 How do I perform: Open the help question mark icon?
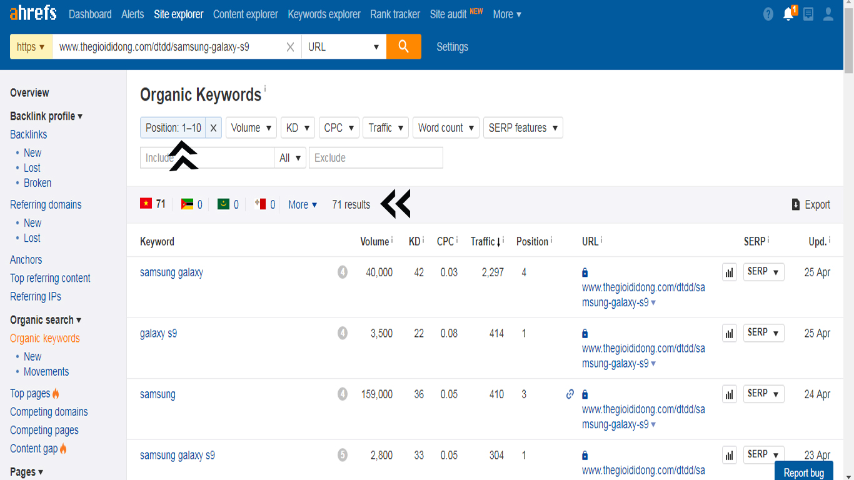[x=768, y=14]
